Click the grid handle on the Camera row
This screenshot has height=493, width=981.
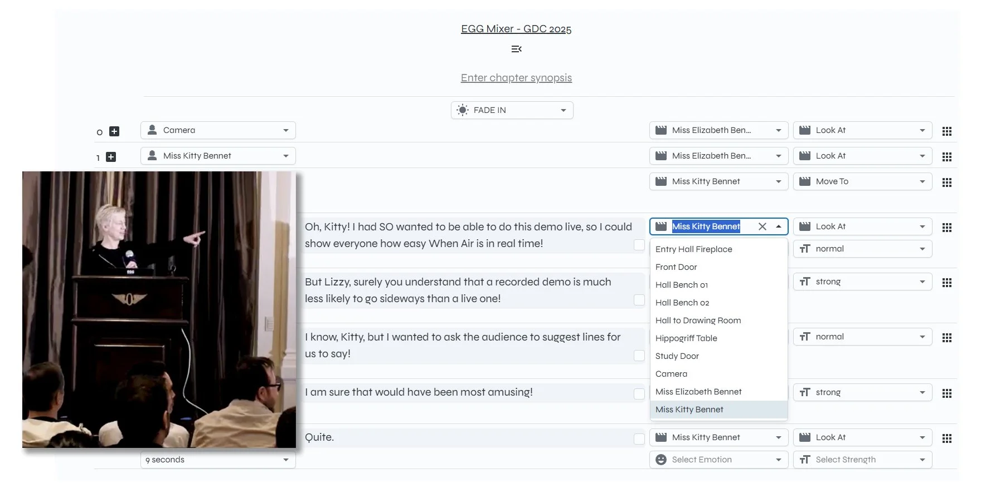[x=946, y=131]
